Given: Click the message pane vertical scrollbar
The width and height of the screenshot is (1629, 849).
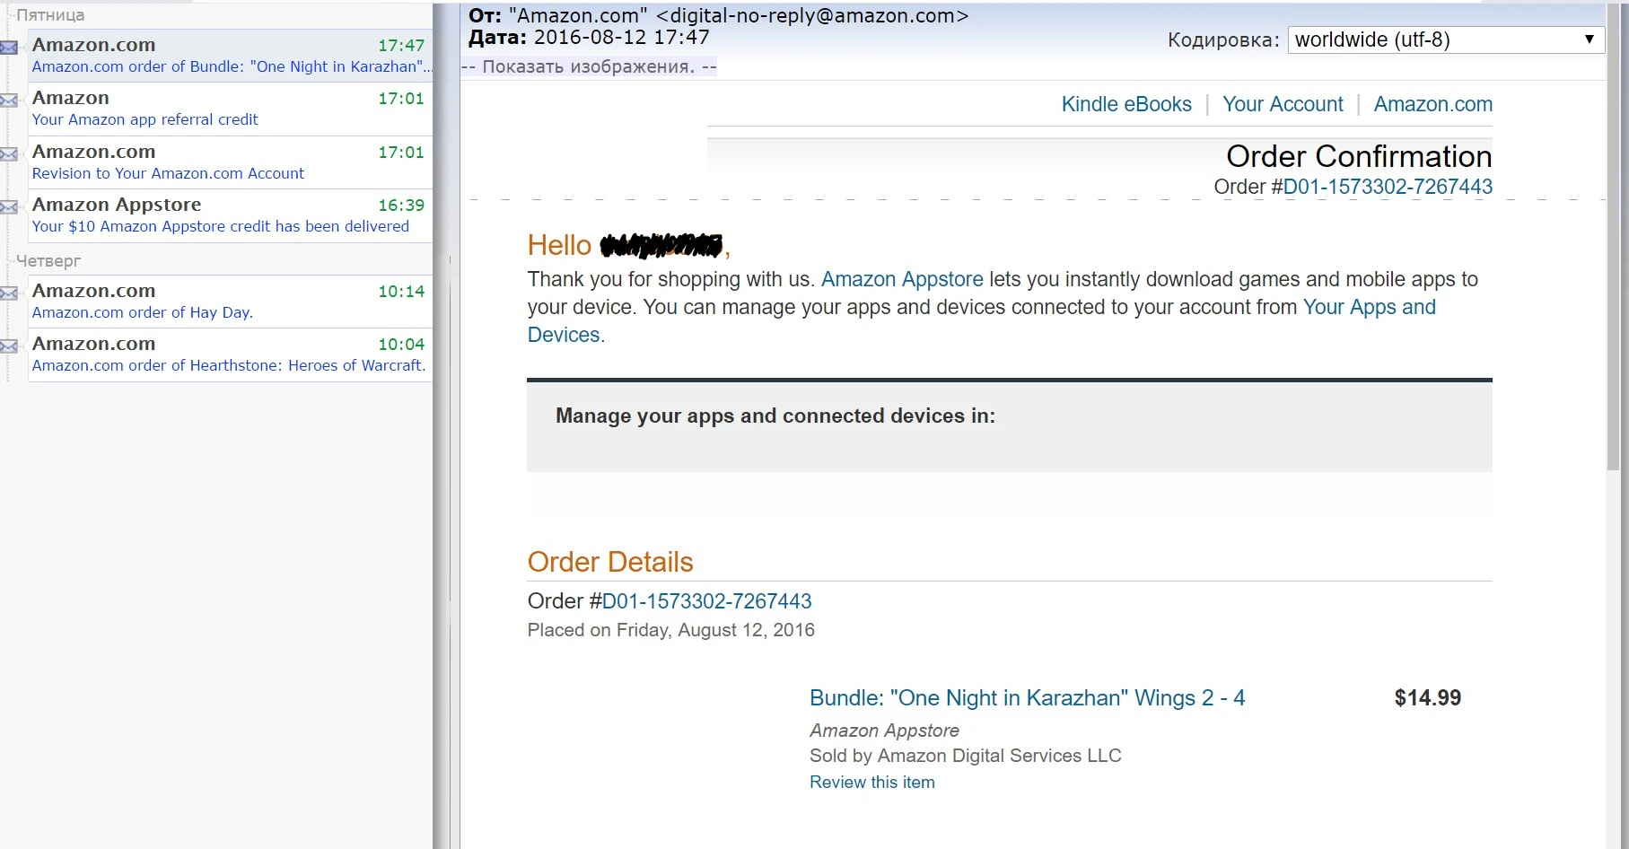Looking at the screenshot, I should tap(1613, 235).
